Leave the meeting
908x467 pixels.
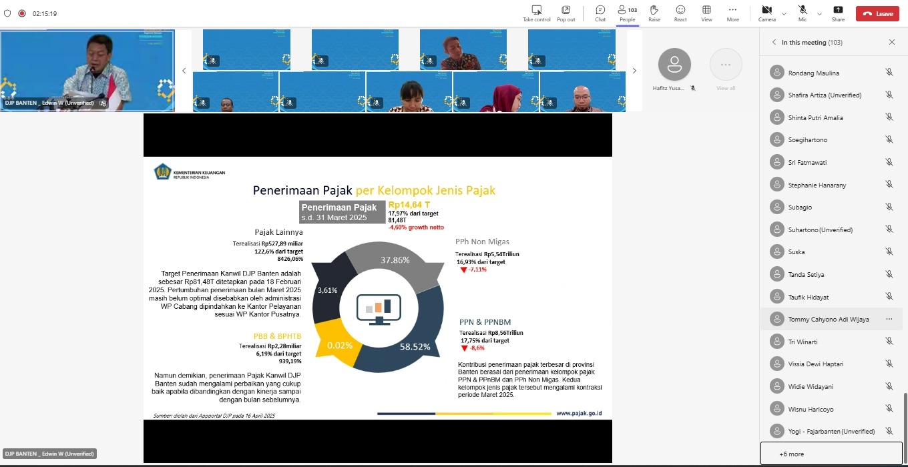click(x=877, y=13)
